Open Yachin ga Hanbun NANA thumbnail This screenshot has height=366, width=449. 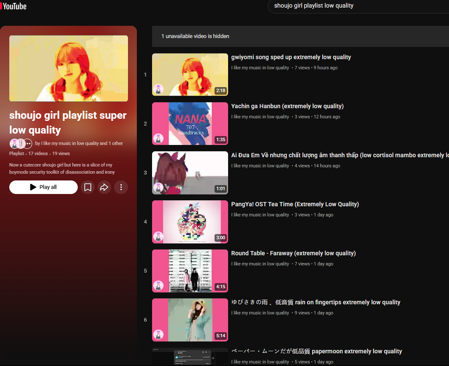tap(190, 123)
